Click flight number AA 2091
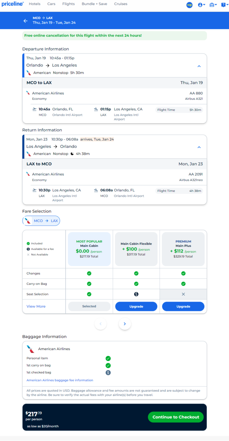The height and width of the screenshot is (441, 229). pyautogui.click(x=196, y=174)
